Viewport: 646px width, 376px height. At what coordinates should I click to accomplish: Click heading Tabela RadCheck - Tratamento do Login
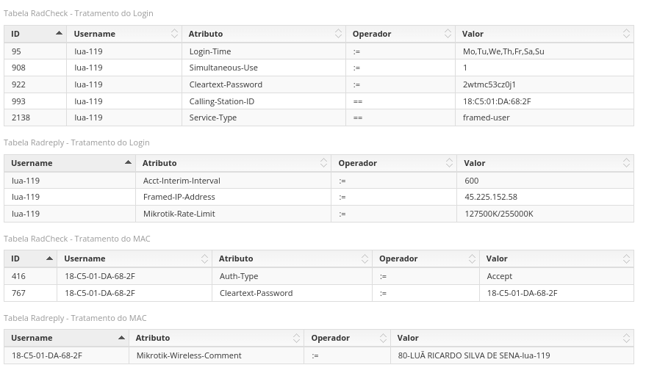(x=79, y=13)
